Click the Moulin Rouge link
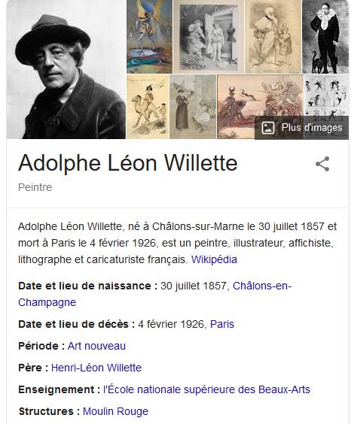 [x=115, y=411]
